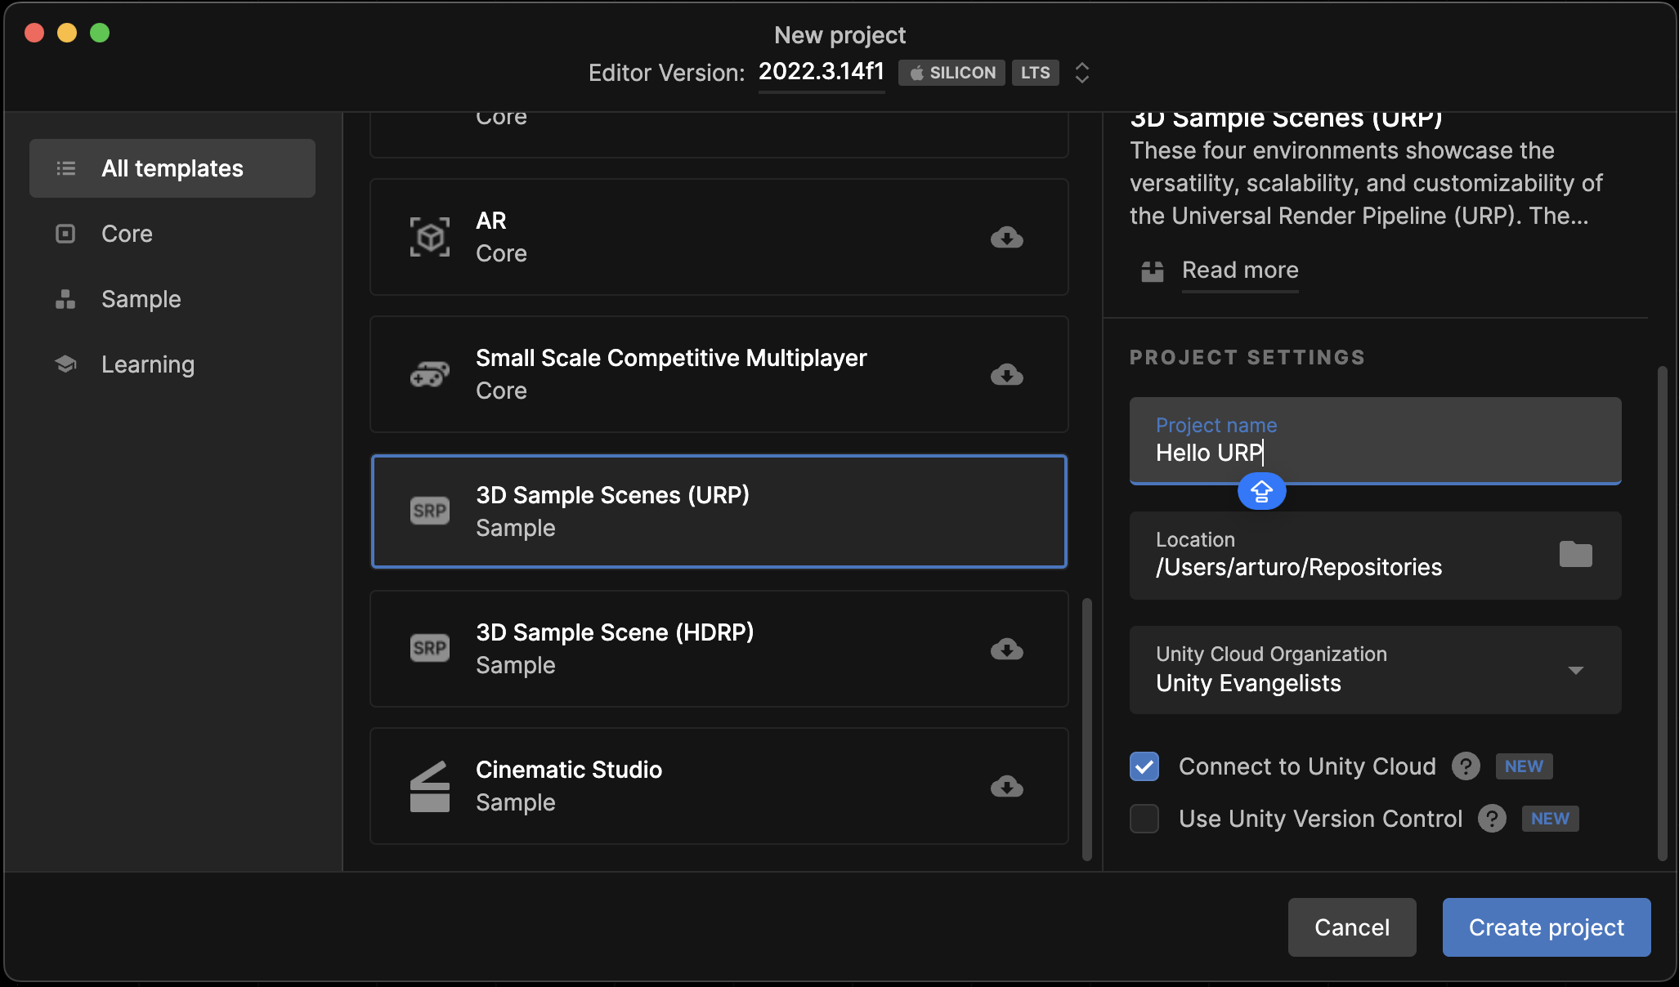
Task: Download the Small Scale Competitive Multiplayer template
Action: (x=1006, y=375)
